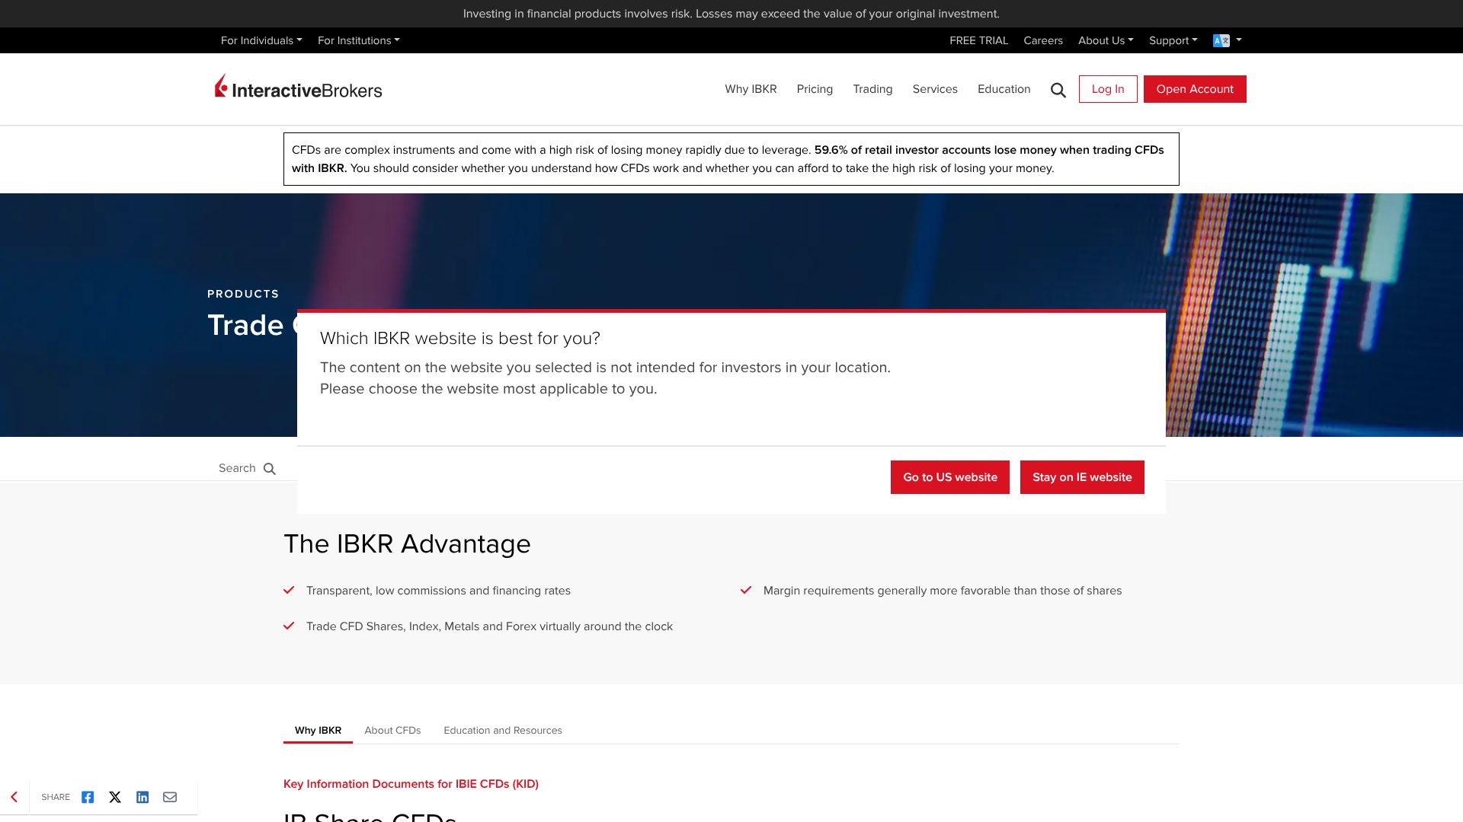Expand For Institutions dropdown

(x=358, y=40)
